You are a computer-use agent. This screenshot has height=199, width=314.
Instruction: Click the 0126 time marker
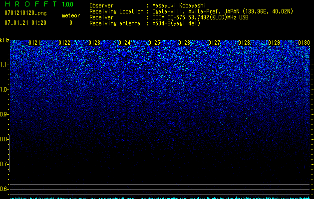184,43
